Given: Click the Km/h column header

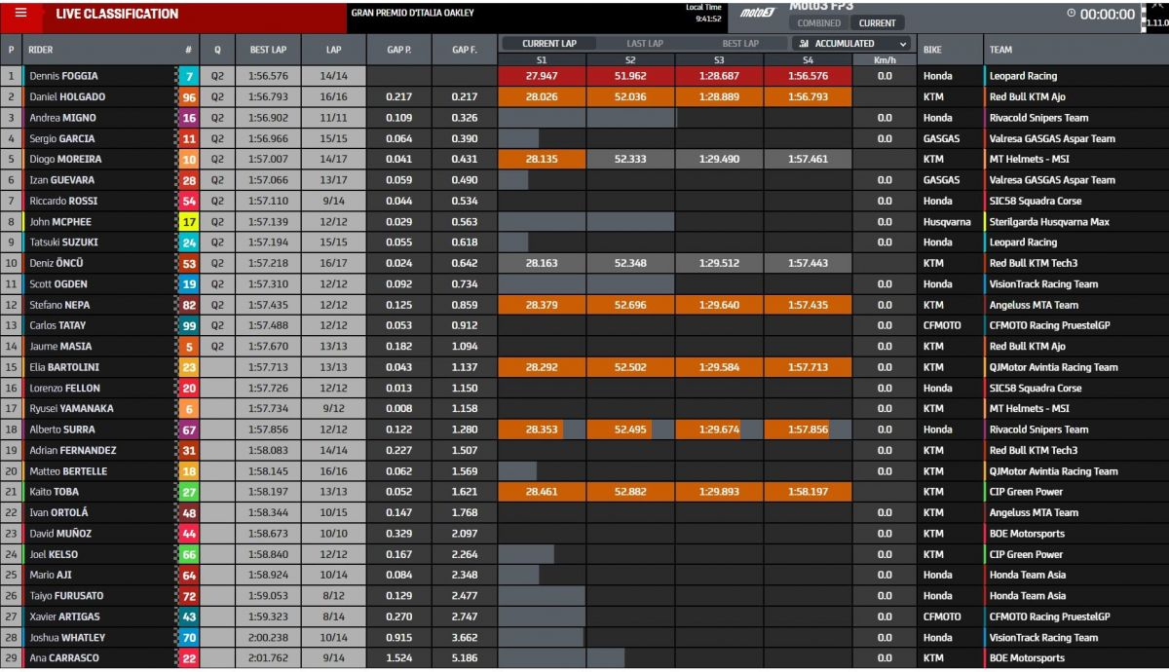Looking at the screenshot, I should click(x=884, y=59).
